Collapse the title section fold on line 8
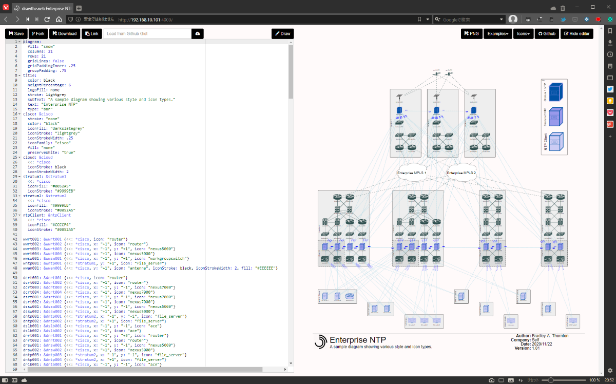The width and height of the screenshot is (616, 384). 20,75
